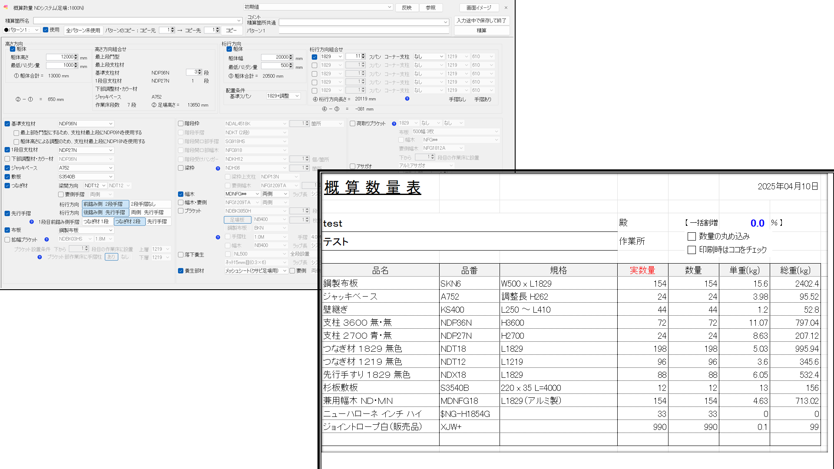
Task: Enable the 階段枠 checkbox
Action: click(181, 124)
